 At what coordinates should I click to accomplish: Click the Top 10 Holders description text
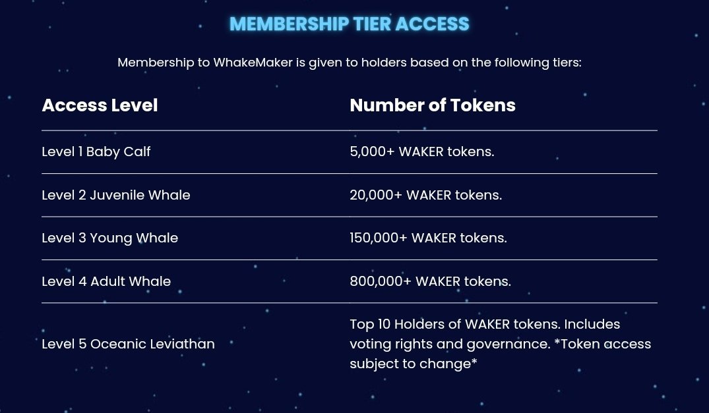coord(500,344)
